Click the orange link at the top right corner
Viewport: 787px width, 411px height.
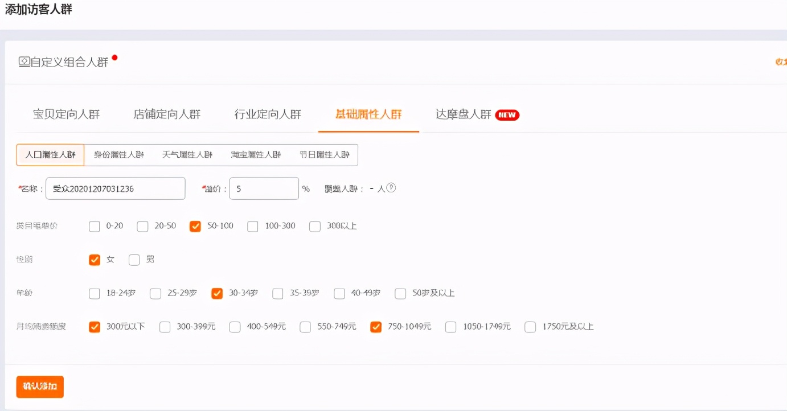[x=780, y=61]
